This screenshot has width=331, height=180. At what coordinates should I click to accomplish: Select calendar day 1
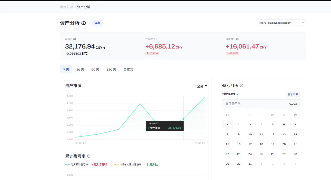(227, 125)
